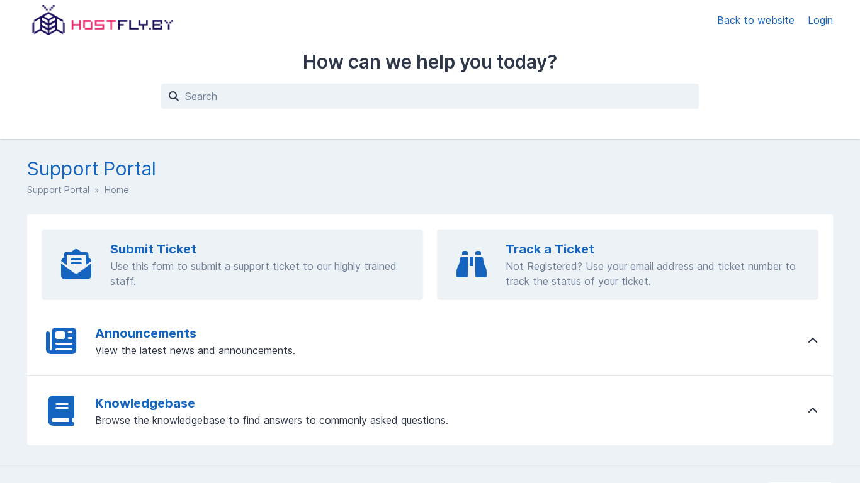Collapse the Knowledgebase section chevron

pos(812,411)
